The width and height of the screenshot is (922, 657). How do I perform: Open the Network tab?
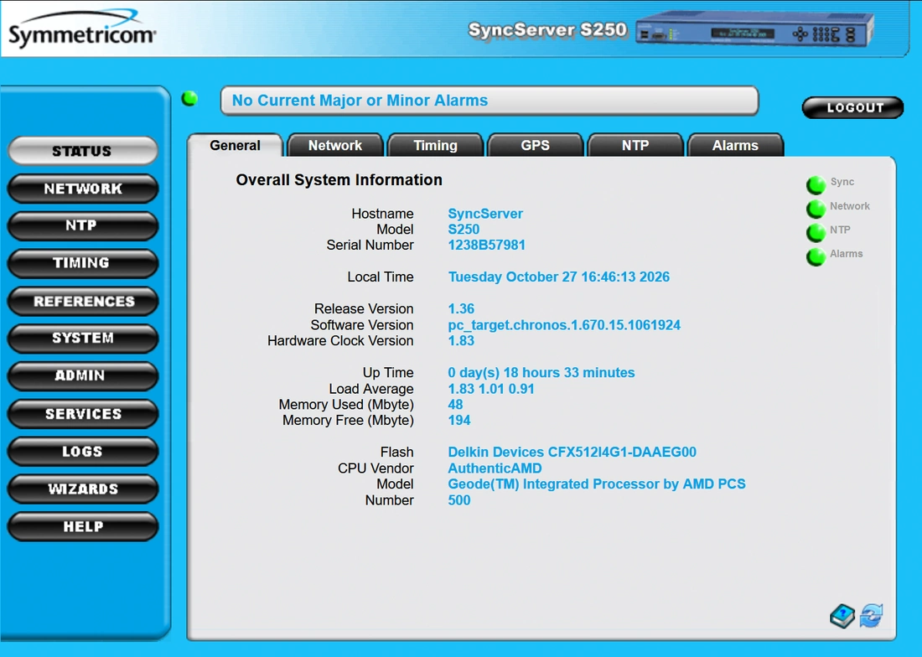335,145
